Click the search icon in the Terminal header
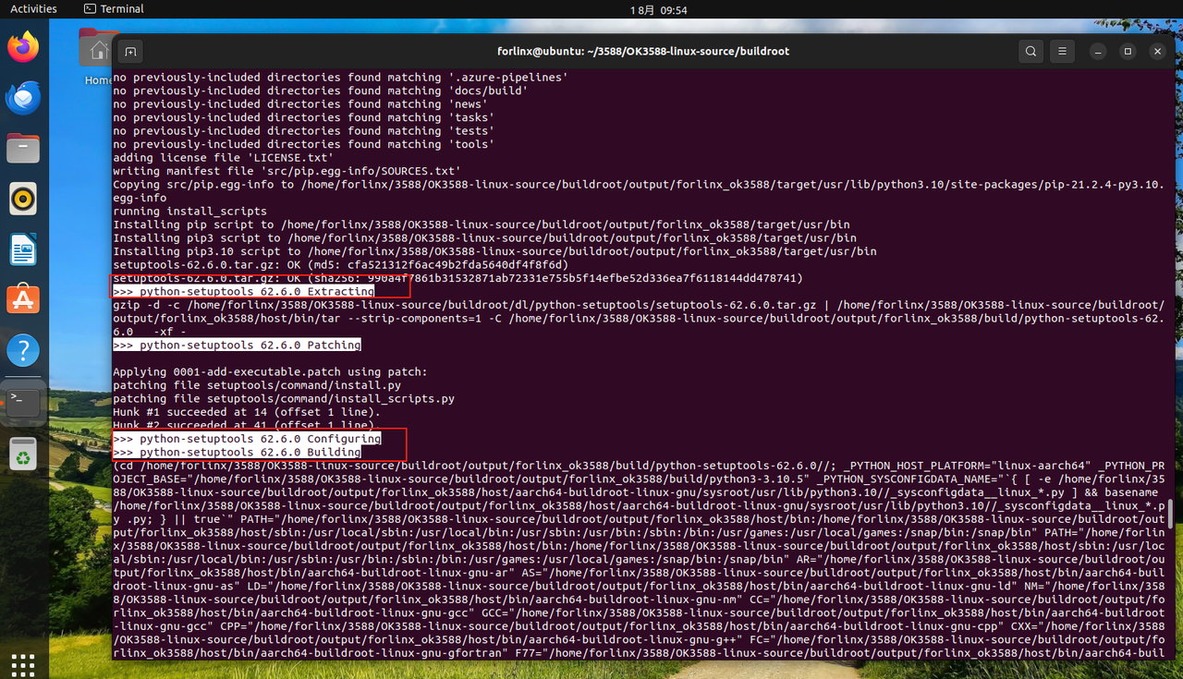 click(1031, 51)
